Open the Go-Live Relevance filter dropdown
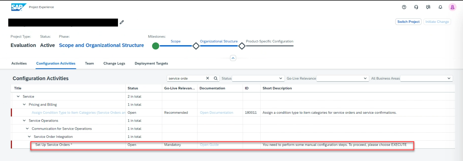The image size is (463, 161). pos(343,78)
